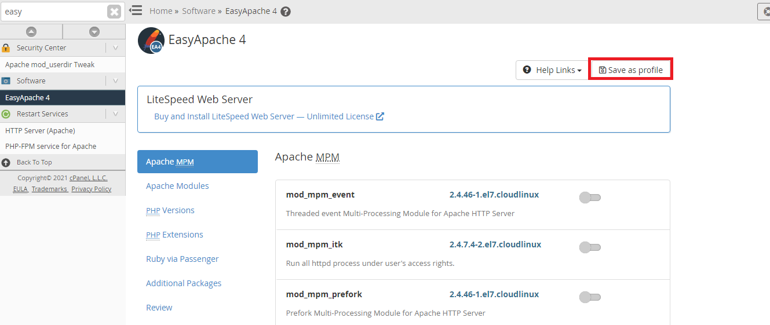Open the Additional Packages tab
The height and width of the screenshot is (325, 770).
tap(184, 283)
